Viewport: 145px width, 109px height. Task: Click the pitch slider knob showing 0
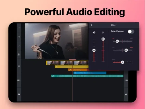(x=122, y=62)
